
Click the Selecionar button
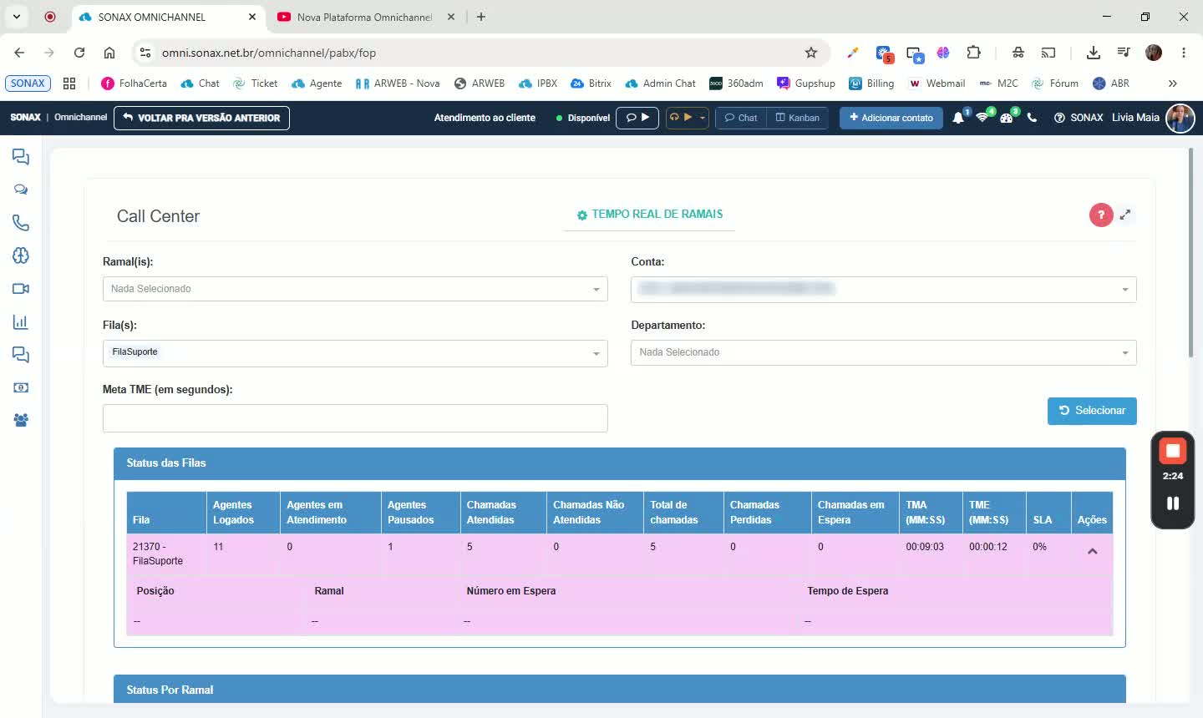coord(1092,411)
